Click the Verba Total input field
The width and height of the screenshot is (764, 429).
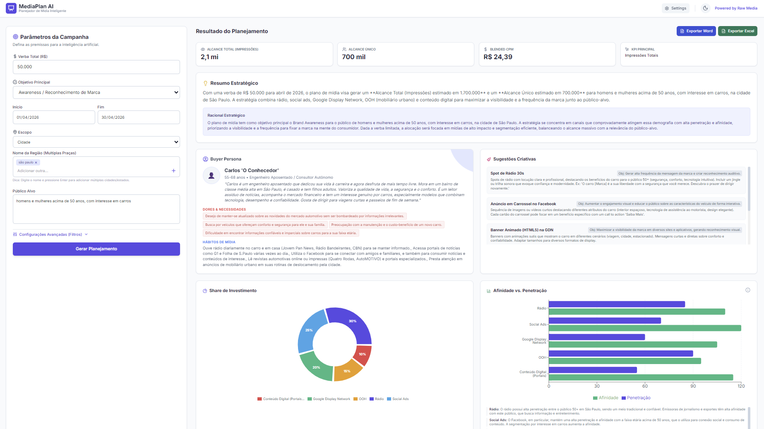(96, 67)
